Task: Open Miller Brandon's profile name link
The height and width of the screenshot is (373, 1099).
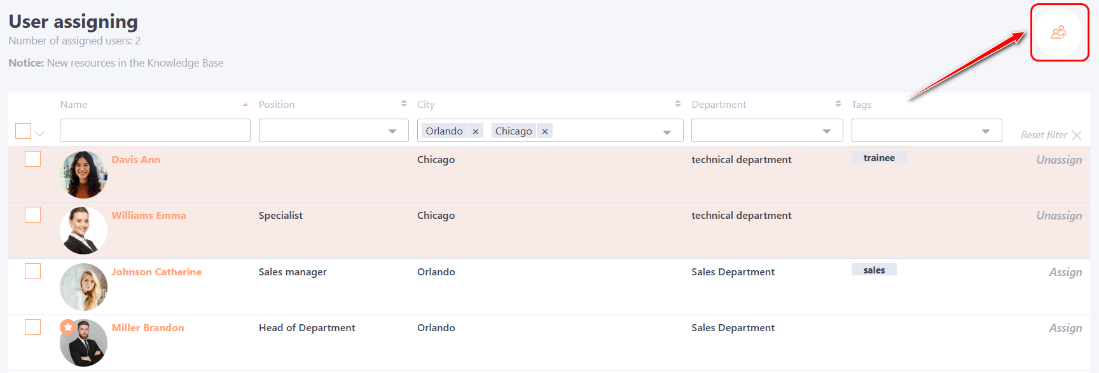Action: (148, 328)
